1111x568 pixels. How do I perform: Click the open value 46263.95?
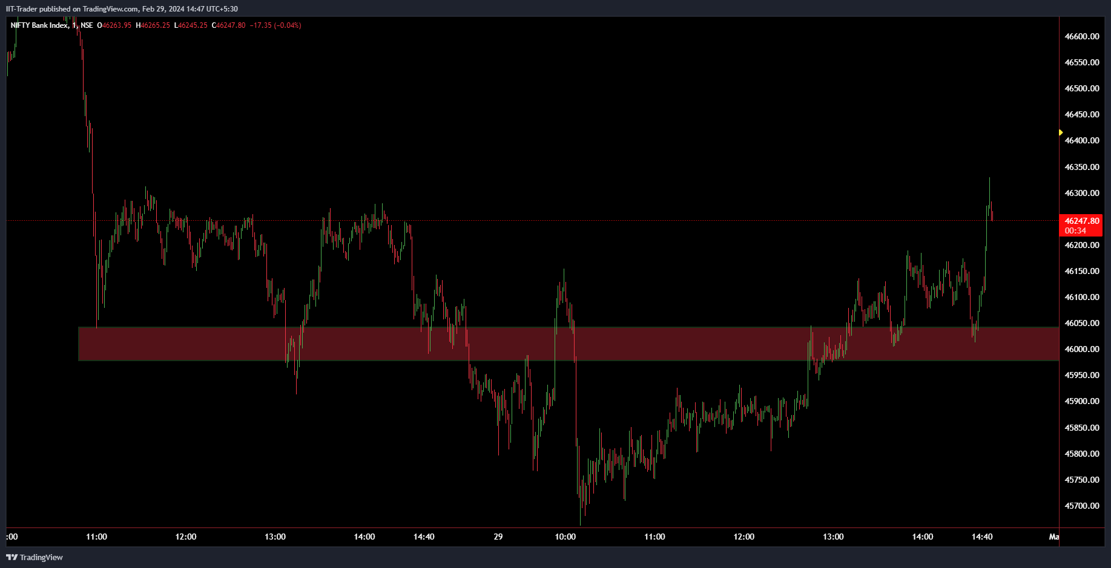pos(116,25)
